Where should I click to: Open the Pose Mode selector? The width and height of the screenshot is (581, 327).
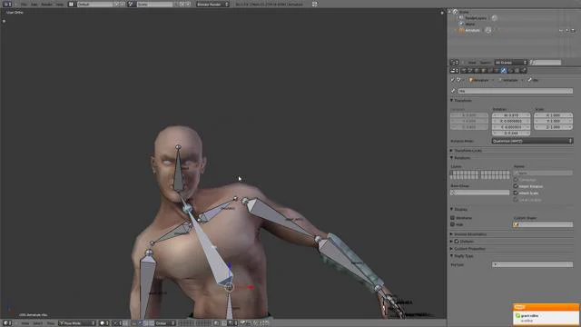pyautogui.click(x=77, y=323)
